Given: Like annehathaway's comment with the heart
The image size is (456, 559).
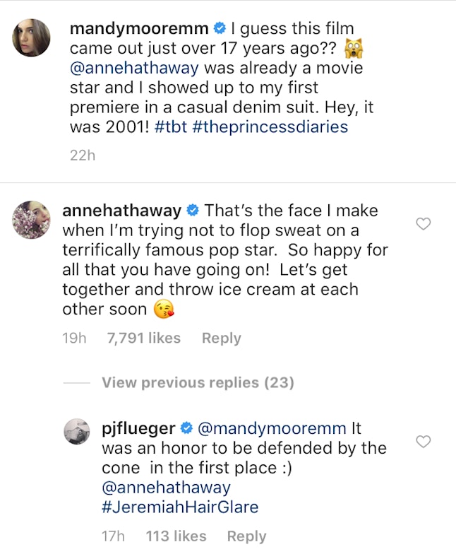Looking at the screenshot, I should coord(423,224).
